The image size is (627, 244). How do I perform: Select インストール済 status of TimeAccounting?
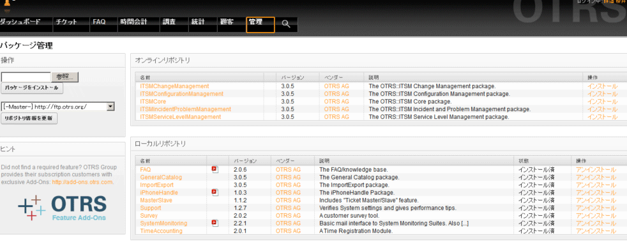tap(536, 231)
